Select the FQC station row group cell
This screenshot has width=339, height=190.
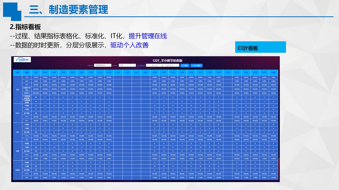pyautogui.click(x=18, y=132)
